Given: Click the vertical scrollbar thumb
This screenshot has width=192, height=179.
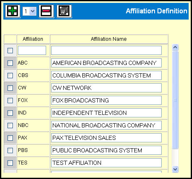Looking at the screenshot, I should tap(175, 100).
